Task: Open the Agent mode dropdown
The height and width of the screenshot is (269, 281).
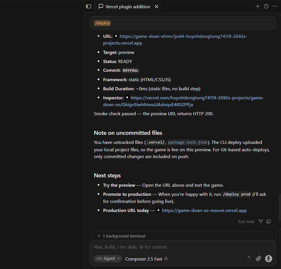Action: coord(108,259)
